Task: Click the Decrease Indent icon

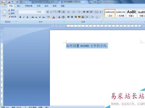Action: coord(84,12)
